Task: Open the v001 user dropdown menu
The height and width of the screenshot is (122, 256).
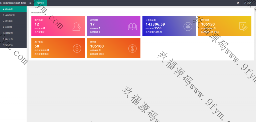Action: click(x=248, y=3)
